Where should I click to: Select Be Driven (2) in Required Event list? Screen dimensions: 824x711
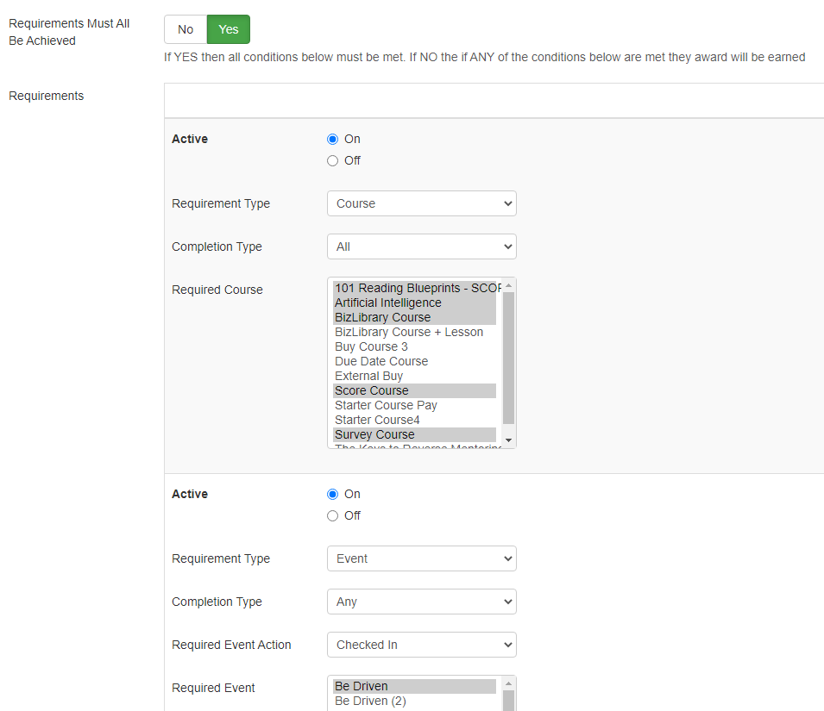tap(370, 701)
